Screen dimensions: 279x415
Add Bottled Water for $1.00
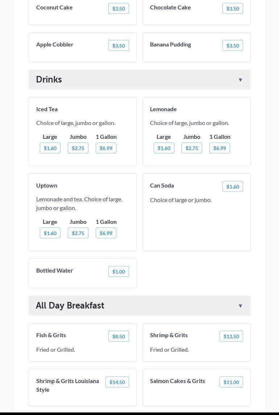point(118,271)
